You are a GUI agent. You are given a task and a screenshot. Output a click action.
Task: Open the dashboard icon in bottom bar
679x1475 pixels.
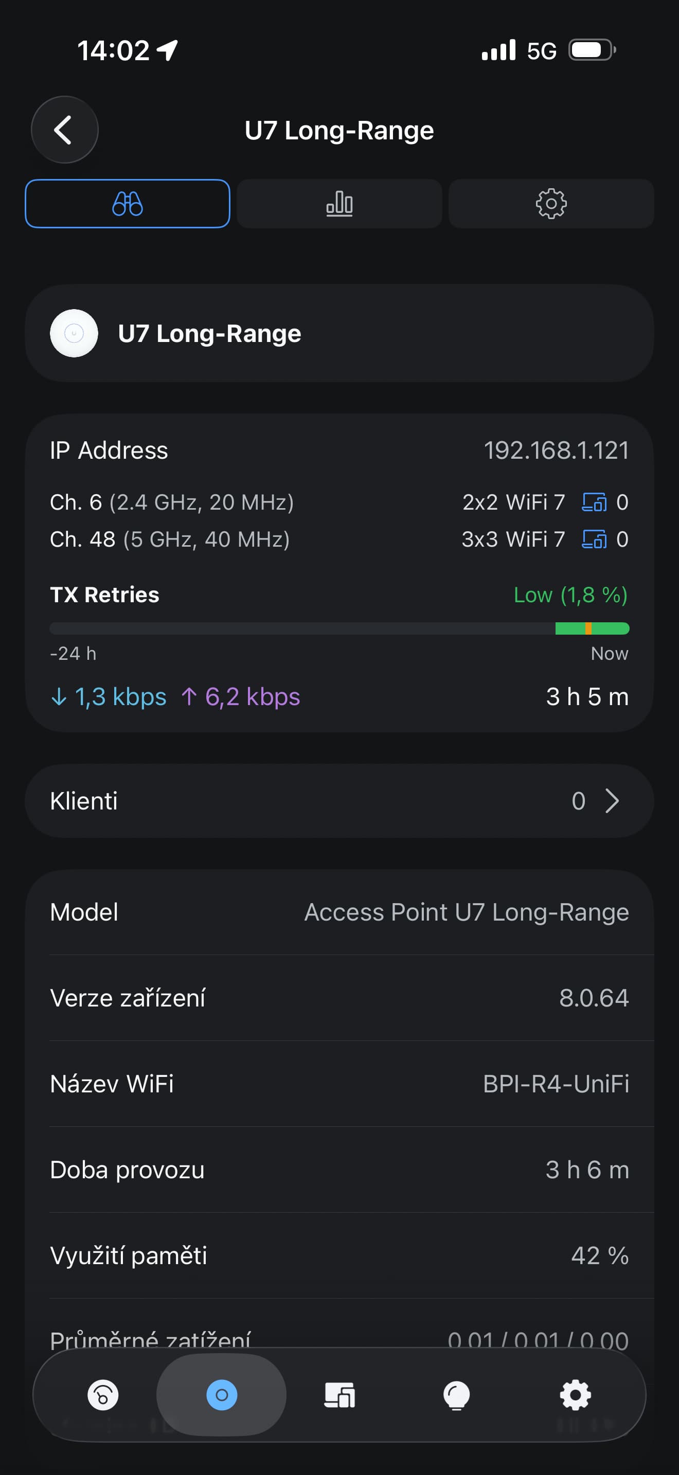pos(103,1395)
